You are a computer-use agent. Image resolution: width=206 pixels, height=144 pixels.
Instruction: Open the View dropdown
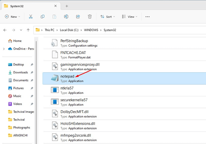(129, 16)
